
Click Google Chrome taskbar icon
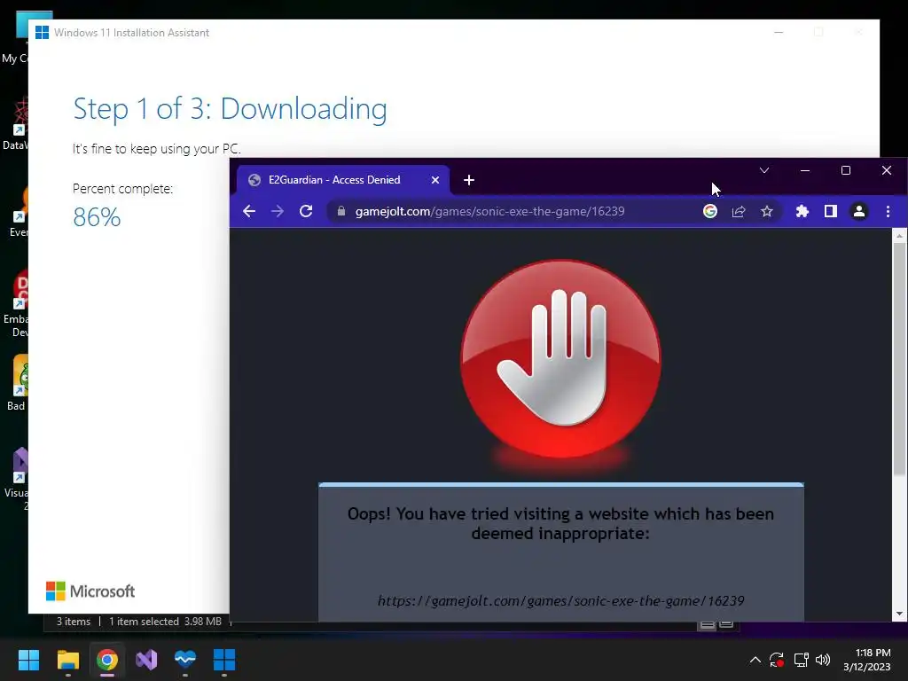(x=107, y=660)
